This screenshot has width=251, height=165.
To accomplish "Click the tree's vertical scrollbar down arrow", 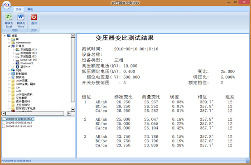I will coord(73,110).
